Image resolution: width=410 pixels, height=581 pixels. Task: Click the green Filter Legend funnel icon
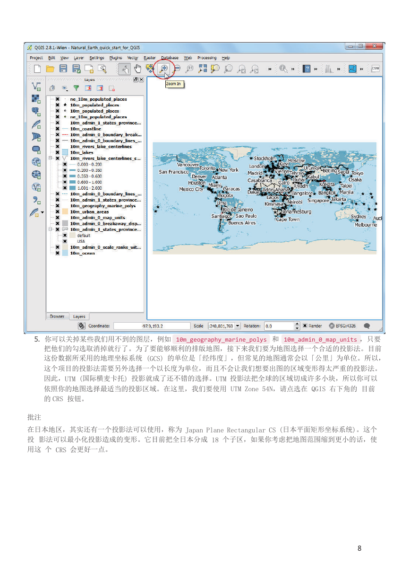76,88
